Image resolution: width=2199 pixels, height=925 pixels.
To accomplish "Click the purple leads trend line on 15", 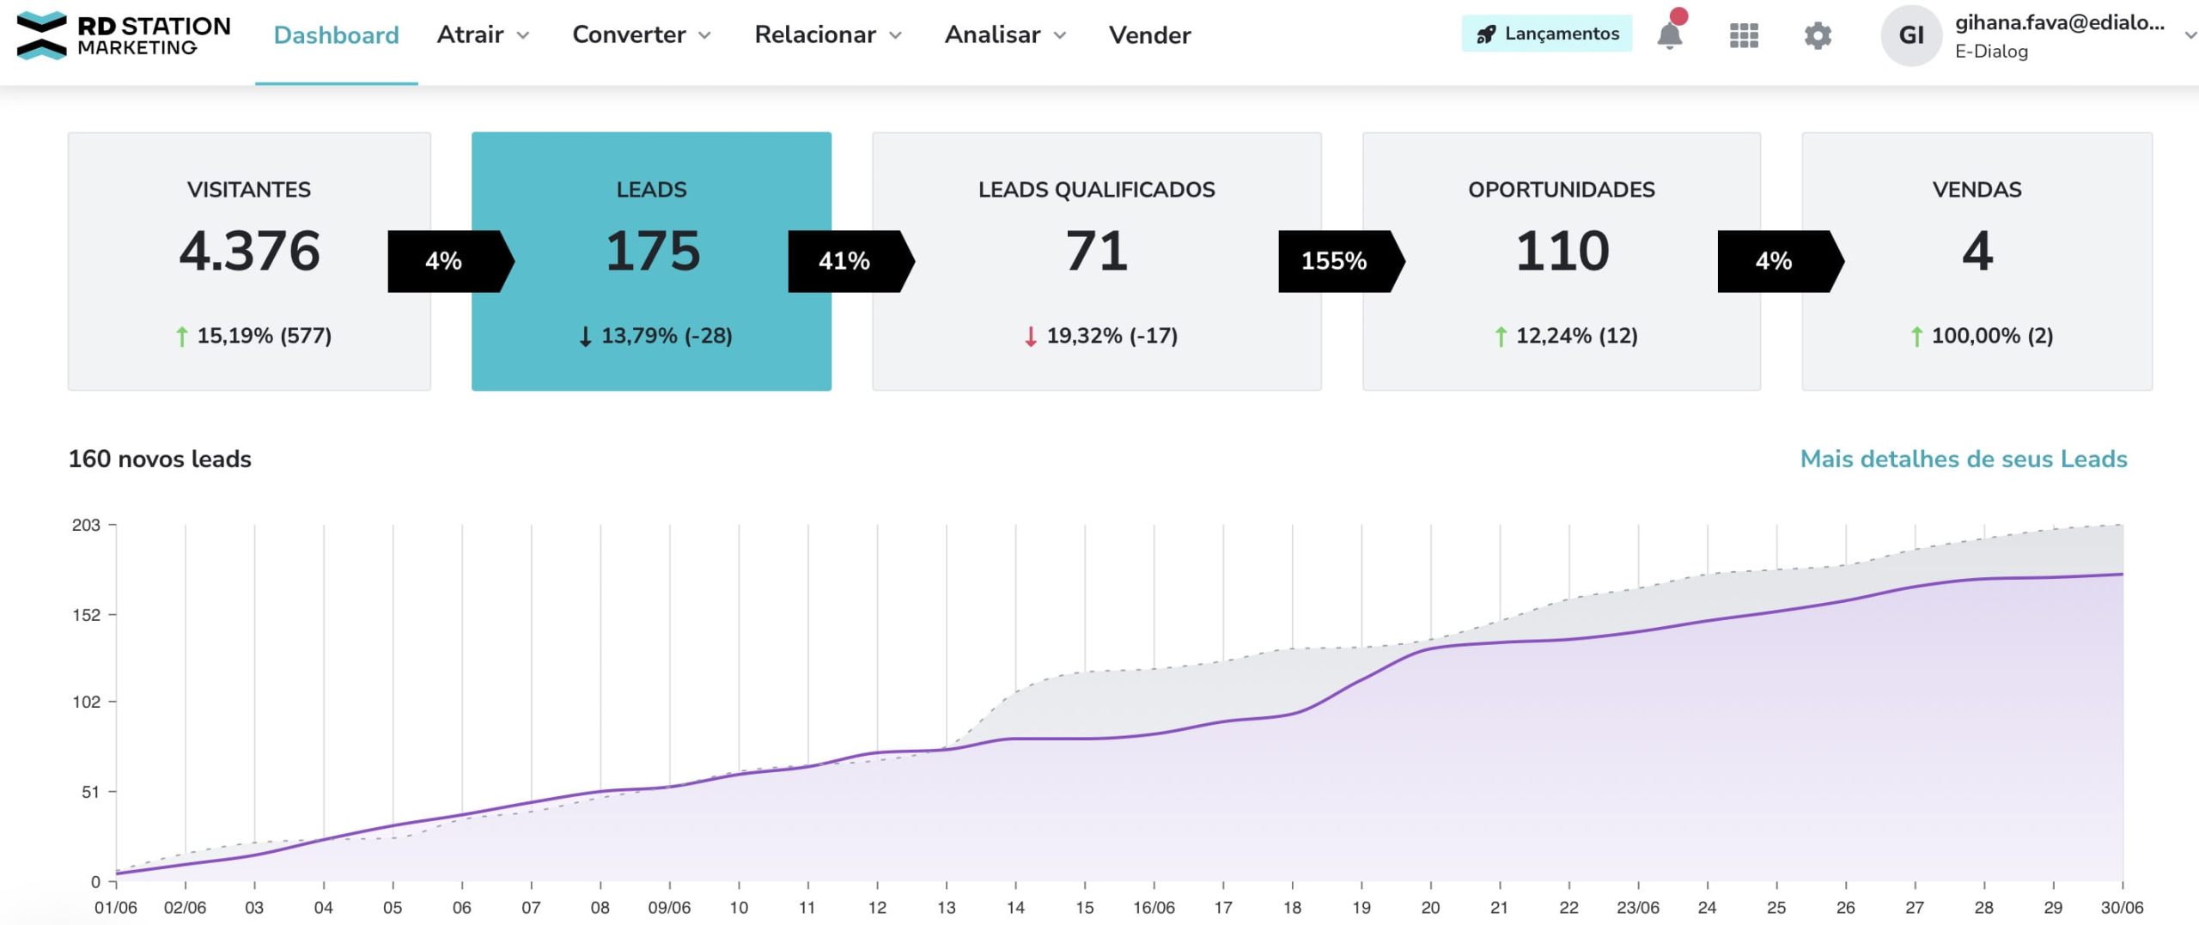I will click(1087, 739).
